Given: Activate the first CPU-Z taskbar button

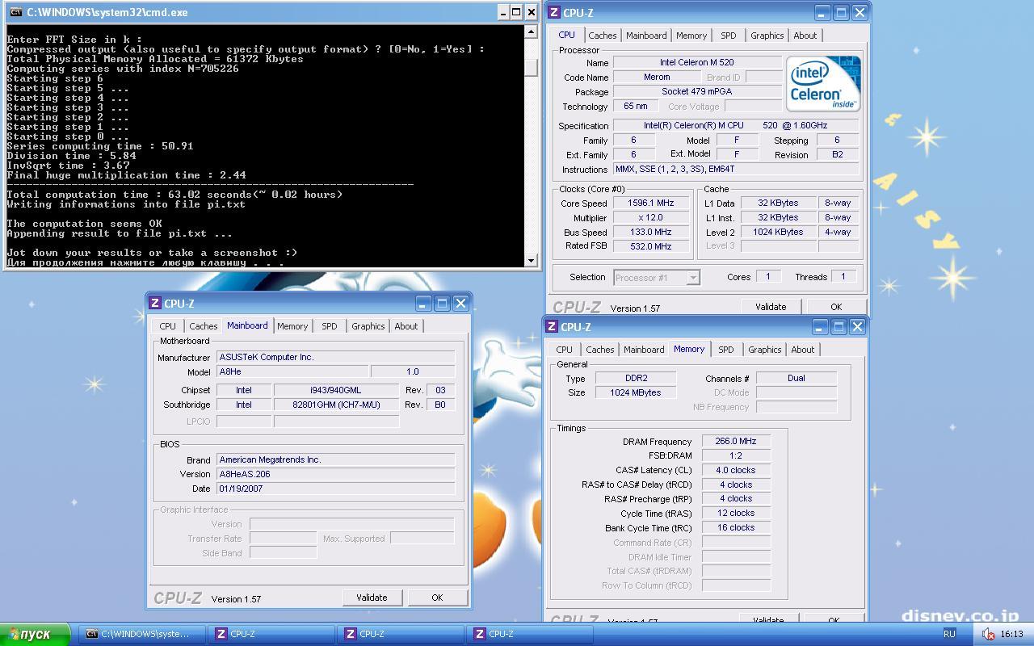Looking at the screenshot, I should pos(271,634).
